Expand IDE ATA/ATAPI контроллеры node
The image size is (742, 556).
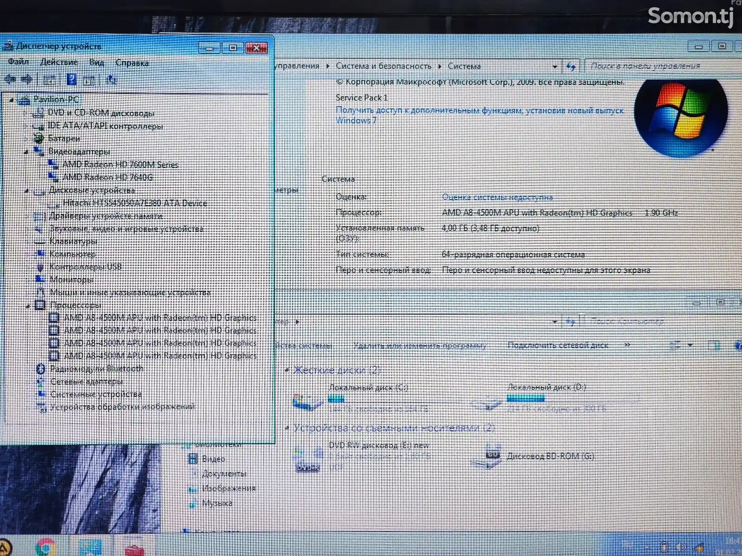26,126
